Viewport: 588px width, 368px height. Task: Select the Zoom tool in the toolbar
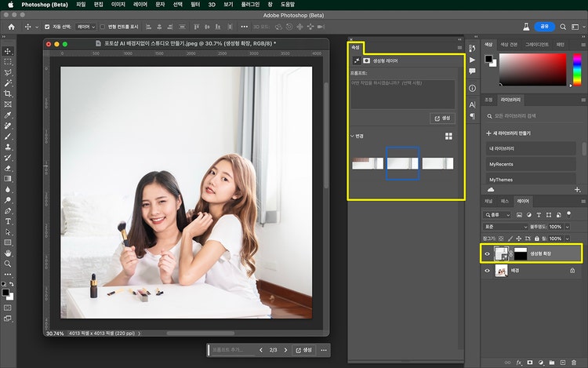(x=8, y=264)
